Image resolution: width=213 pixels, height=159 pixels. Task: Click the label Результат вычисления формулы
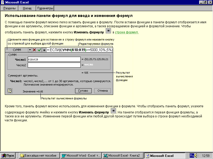point(64,98)
